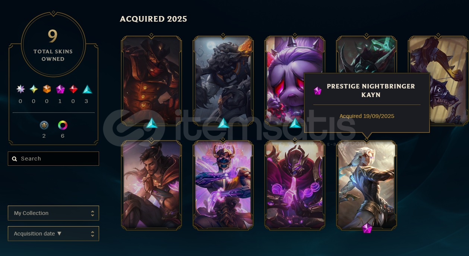Click the legacy skins emblem icon
Screen dimensions: 469x256
pyautogui.click(x=44, y=125)
